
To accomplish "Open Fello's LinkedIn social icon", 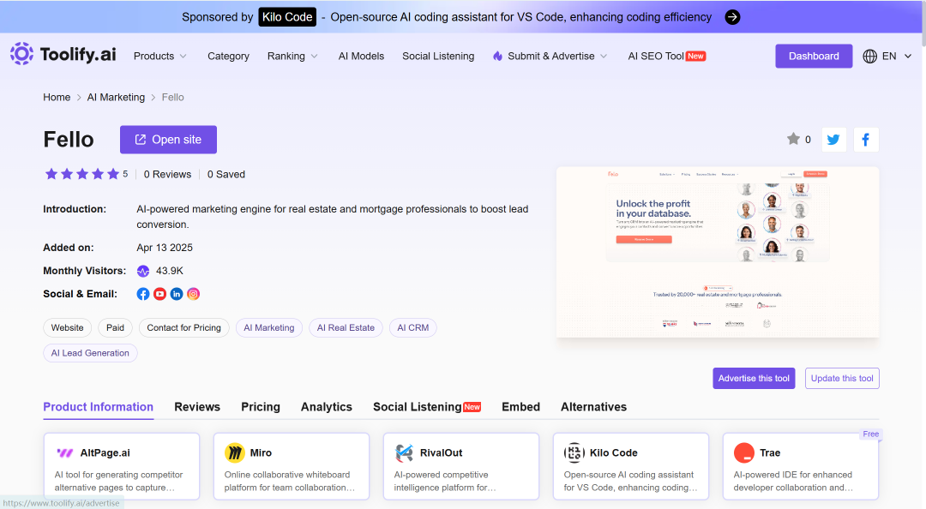I will pos(177,294).
